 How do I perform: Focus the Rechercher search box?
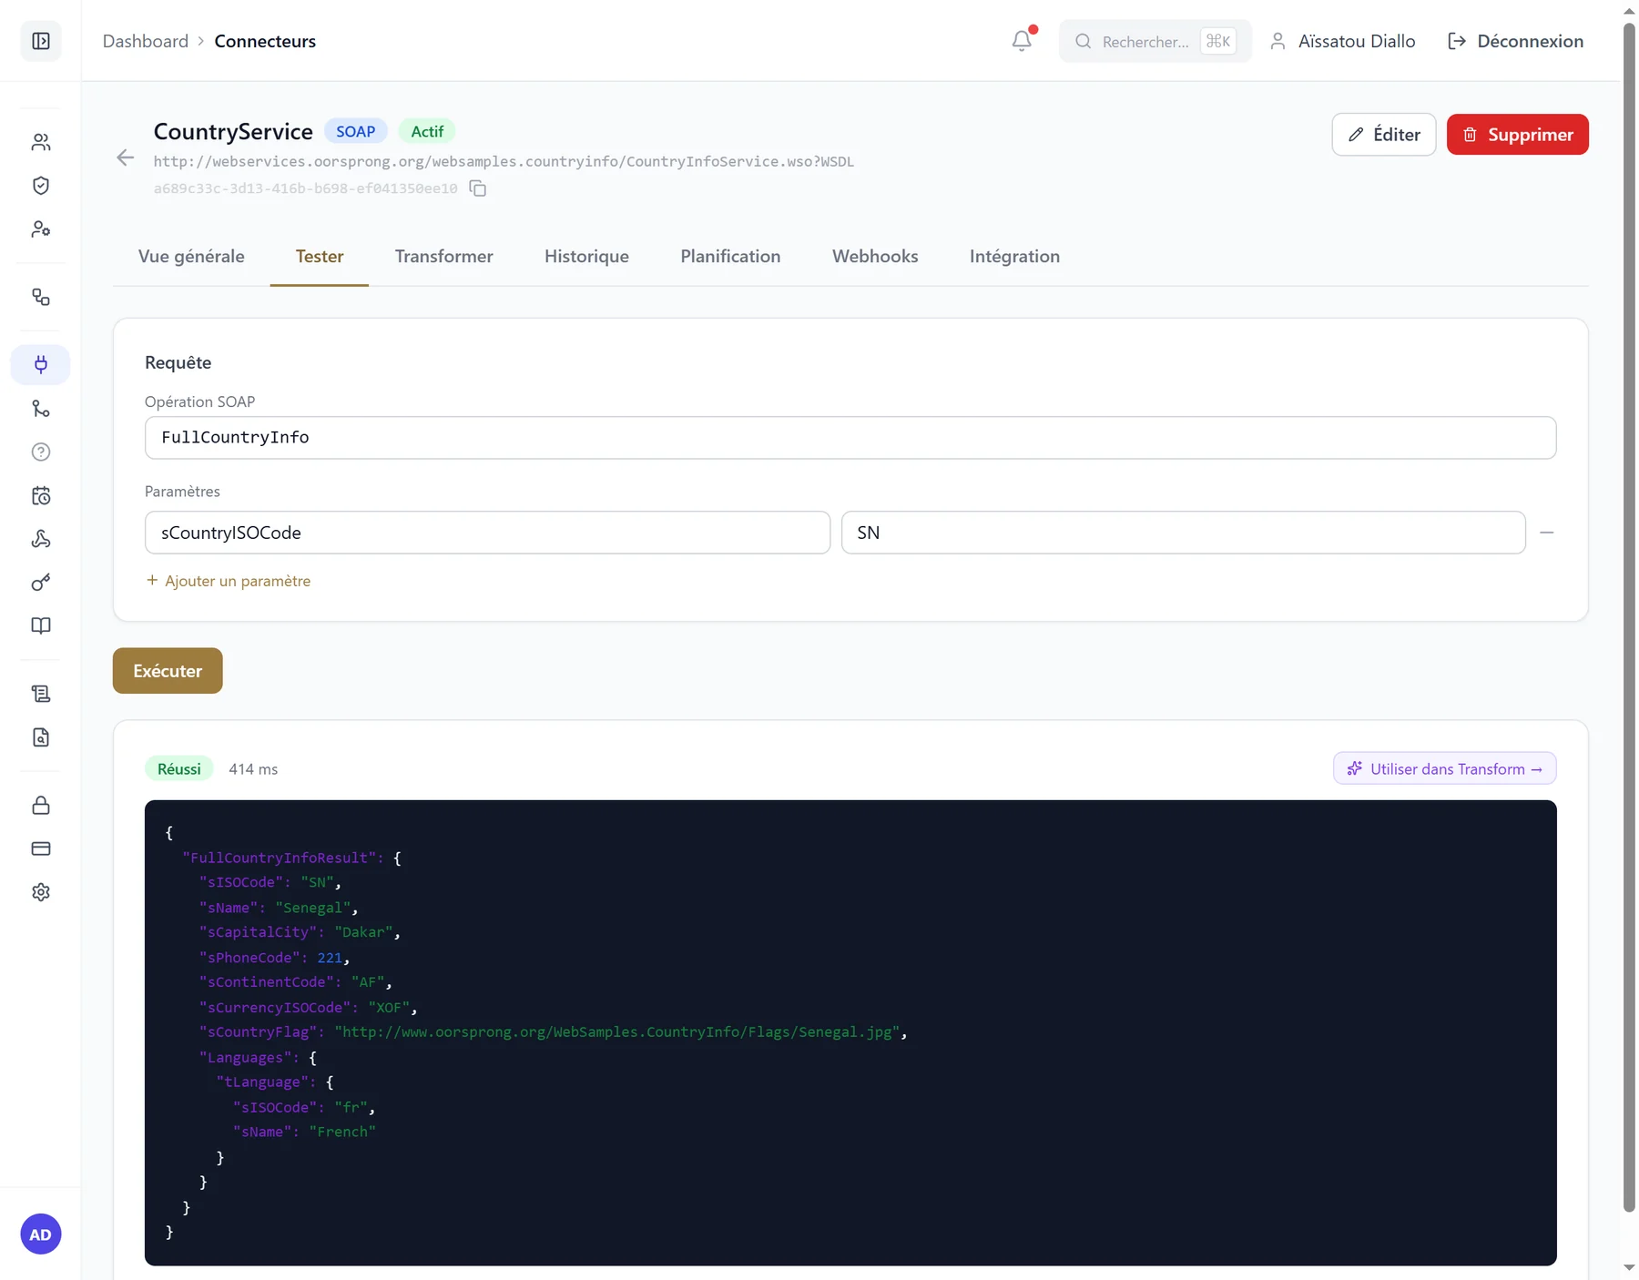point(1155,41)
